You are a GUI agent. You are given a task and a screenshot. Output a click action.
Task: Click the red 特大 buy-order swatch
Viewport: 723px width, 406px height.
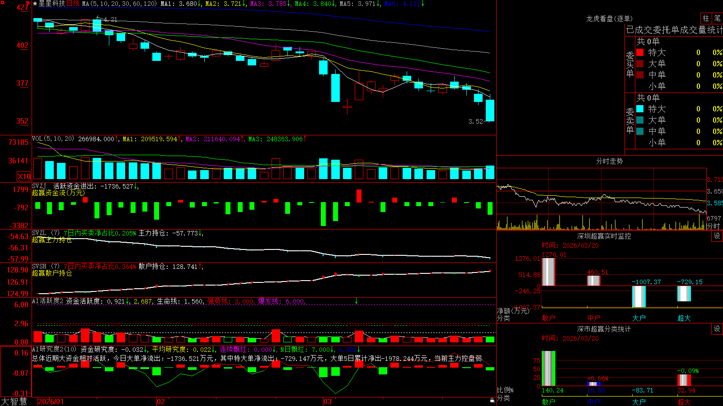[x=640, y=52]
